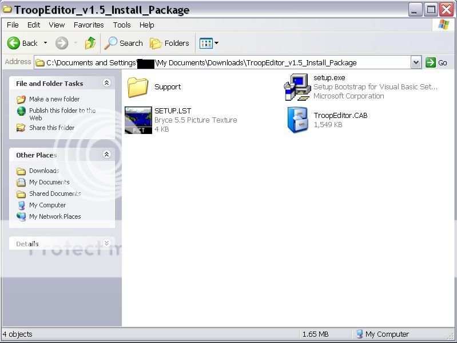The image size is (457, 343).
Task: Collapse the File and Folder Tasks panel
Action: 106,83
